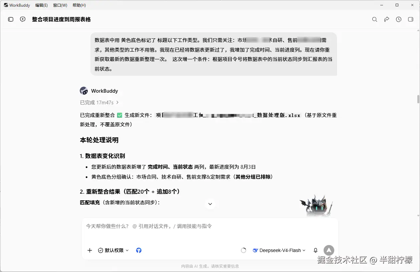Image resolution: width=420 pixels, height=272 pixels.
Task: Open the 窗口(W) menu
Action: pyautogui.click(x=60, y=5)
